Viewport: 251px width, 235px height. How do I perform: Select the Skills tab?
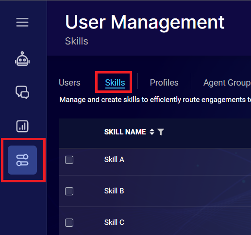click(115, 83)
